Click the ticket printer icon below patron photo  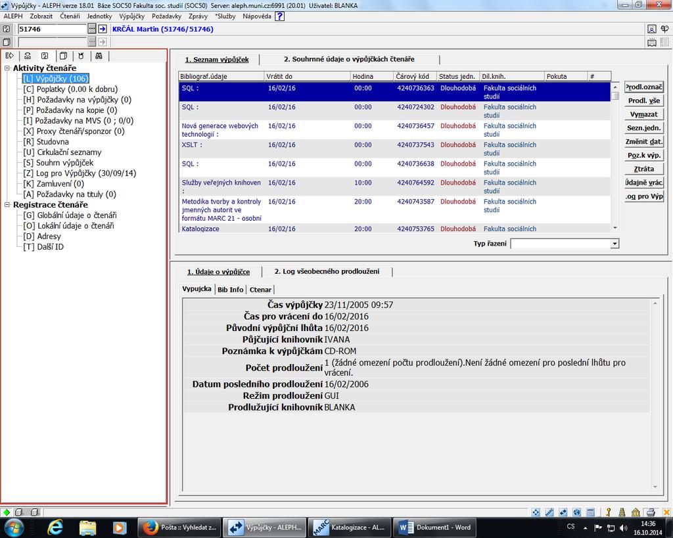coord(651,42)
